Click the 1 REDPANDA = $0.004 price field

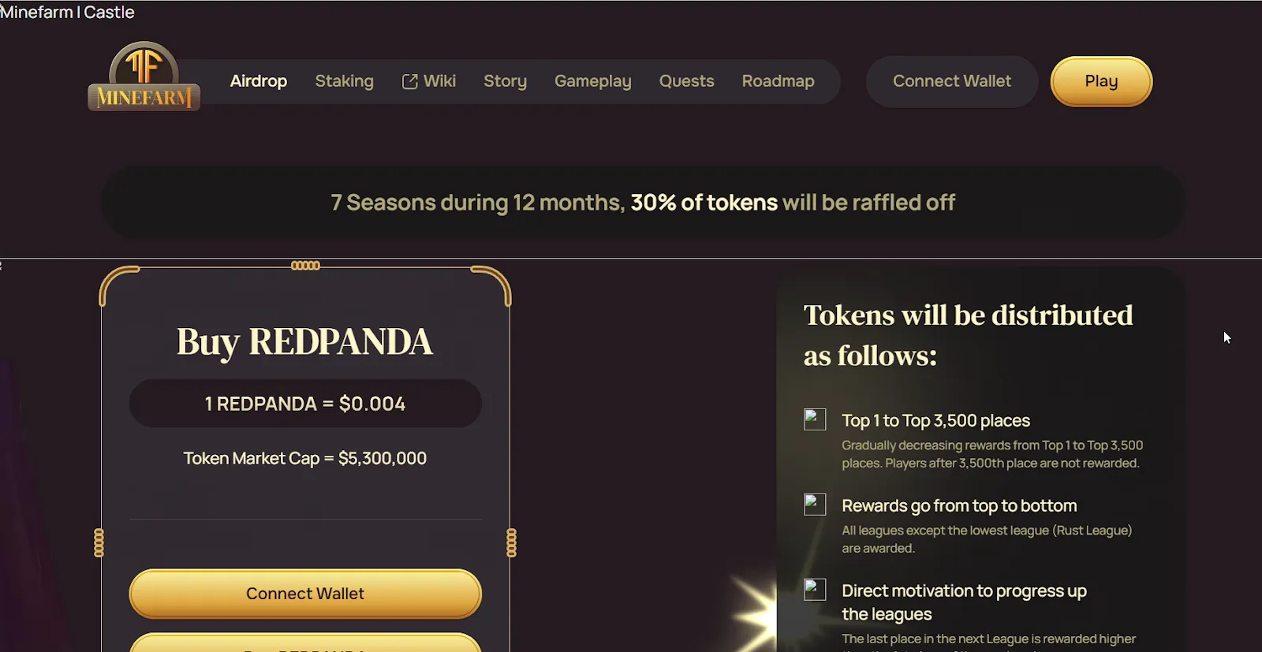point(305,404)
